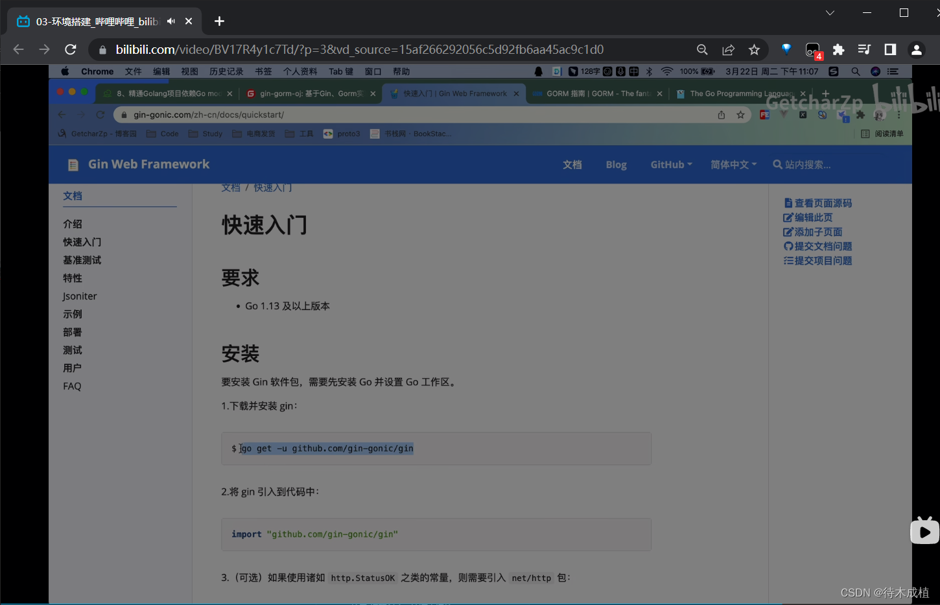This screenshot has height=605, width=940.
Task: Expand the GitHub dropdown in navbar
Action: click(671, 165)
